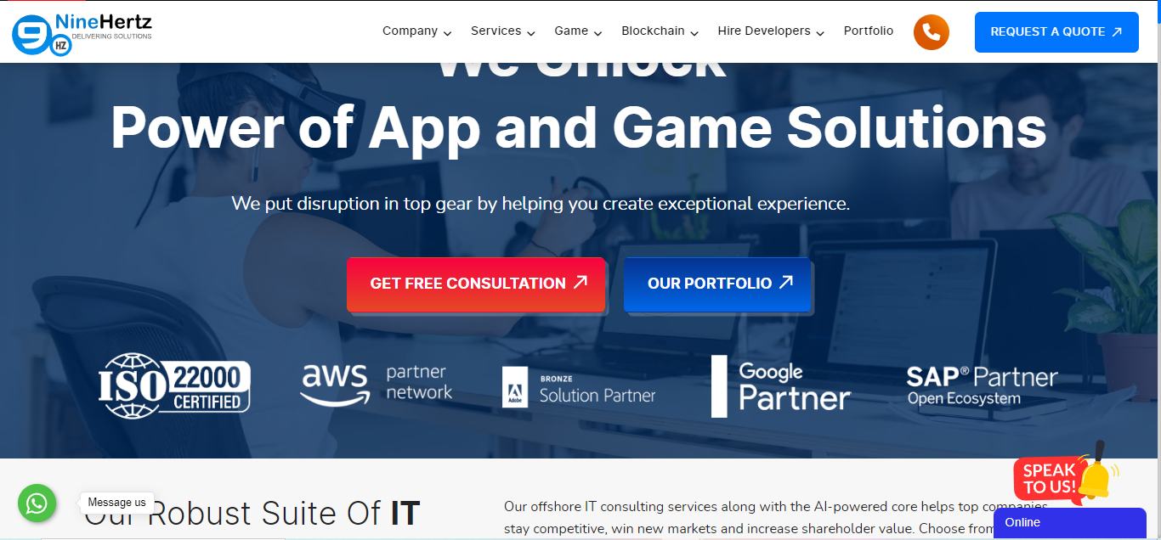Click the AWS partner network logo
The height and width of the screenshot is (540, 1161).
point(377,385)
